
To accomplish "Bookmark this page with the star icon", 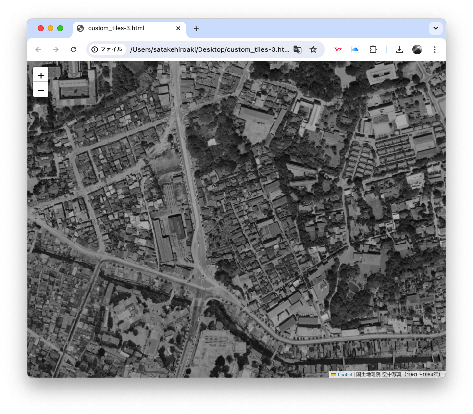I will 313,49.
